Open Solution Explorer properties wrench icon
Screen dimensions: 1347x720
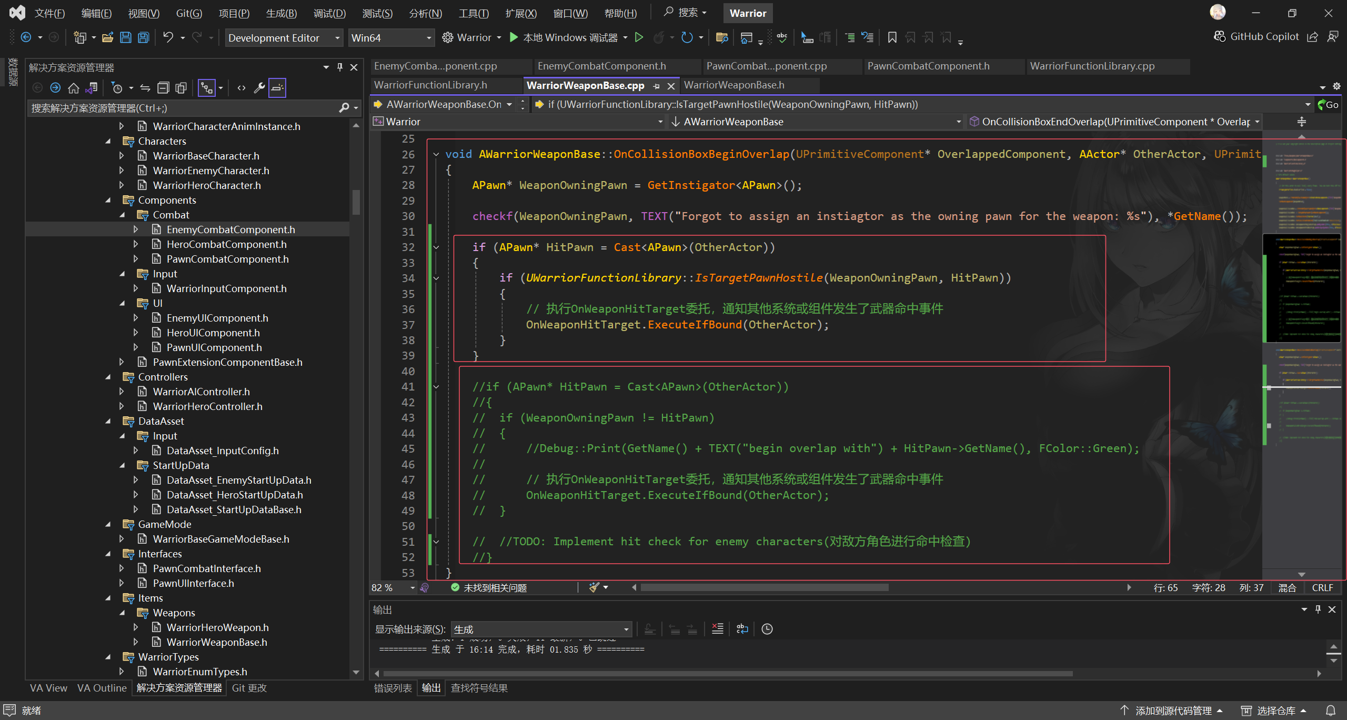point(259,88)
